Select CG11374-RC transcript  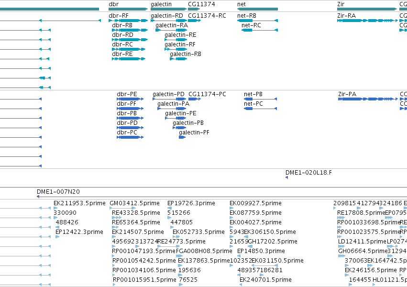[x=207, y=16]
